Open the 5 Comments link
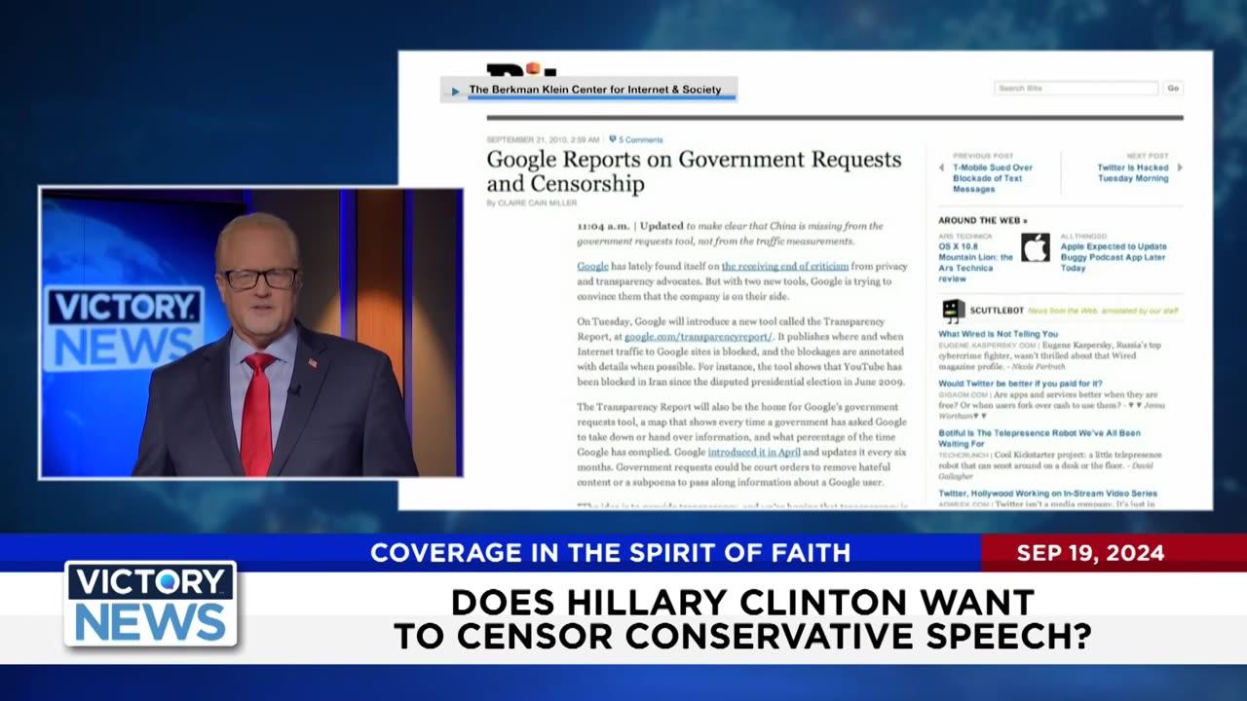 [640, 140]
